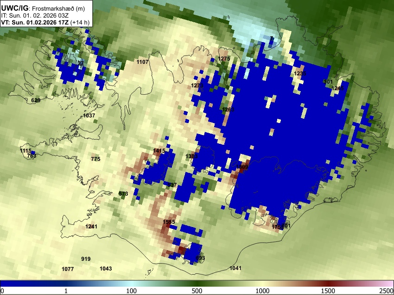Select the map value 1037

tap(89, 116)
